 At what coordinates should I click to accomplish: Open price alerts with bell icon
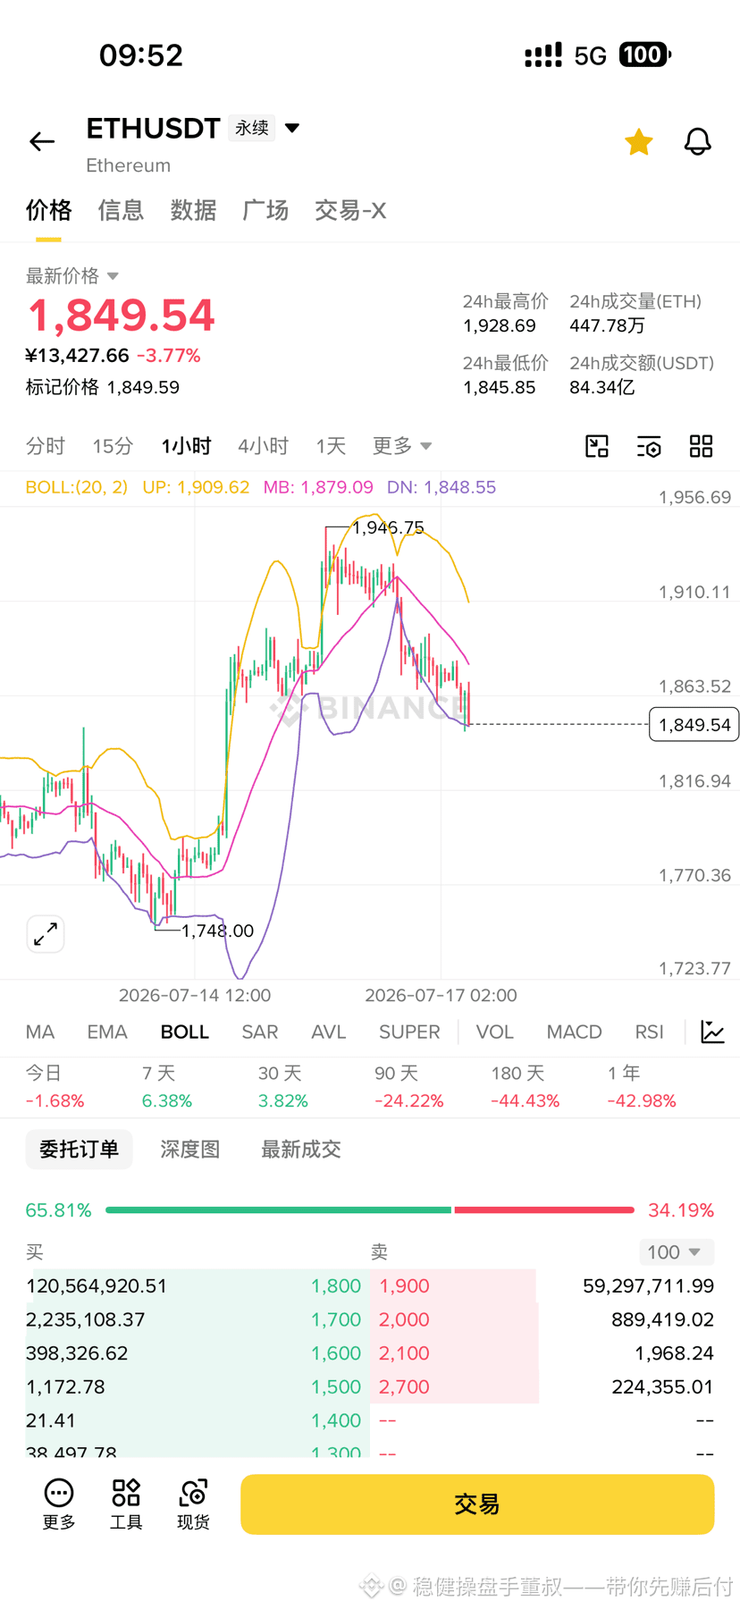[x=697, y=141]
